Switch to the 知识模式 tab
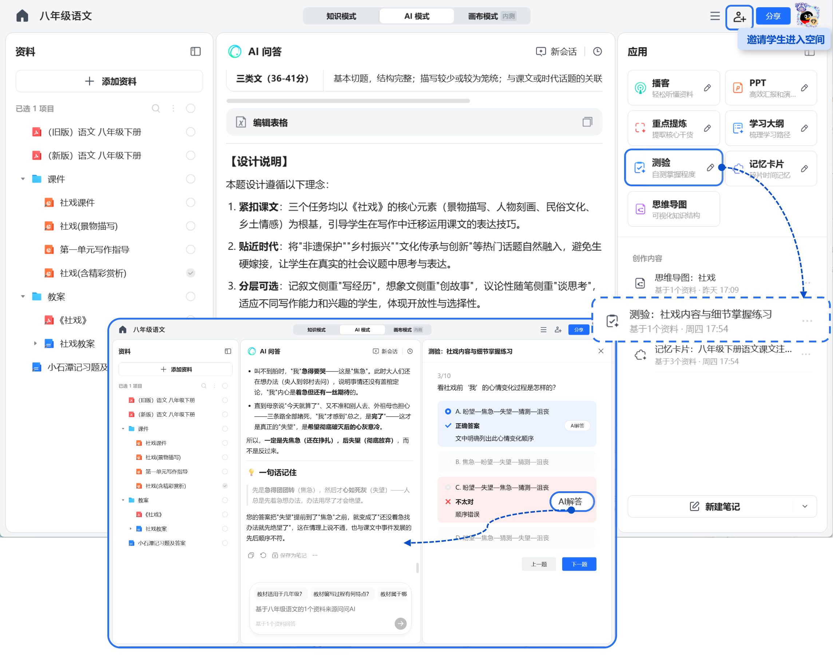The width and height of the screenshot is (833, 655). [341, 16]
